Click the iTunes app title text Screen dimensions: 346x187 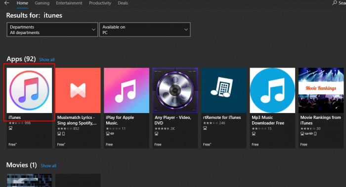tap(14, 117)
